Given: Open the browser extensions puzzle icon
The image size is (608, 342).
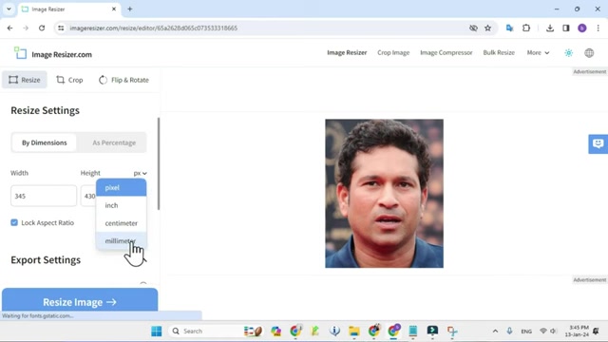Looking at the screenshot, I should click(x=526, y=28).
